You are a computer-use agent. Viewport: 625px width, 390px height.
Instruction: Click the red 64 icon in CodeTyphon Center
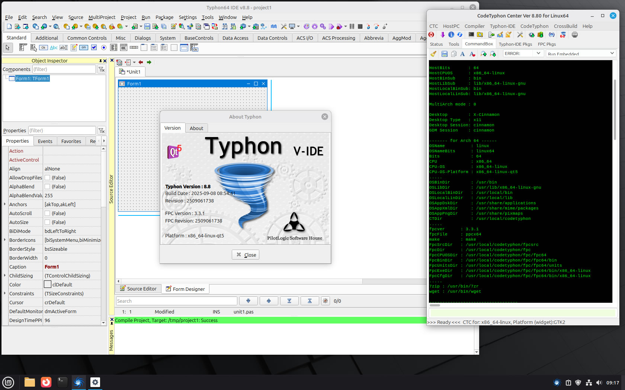563,35
